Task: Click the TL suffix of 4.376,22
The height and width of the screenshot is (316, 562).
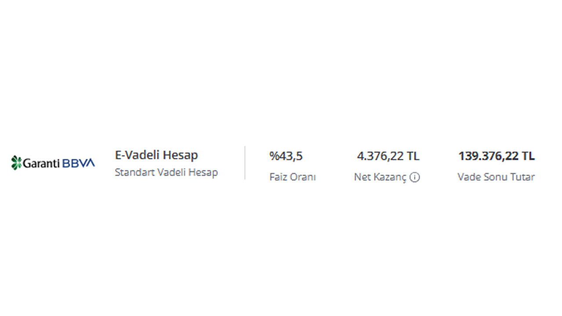Action: click(413, 156)
